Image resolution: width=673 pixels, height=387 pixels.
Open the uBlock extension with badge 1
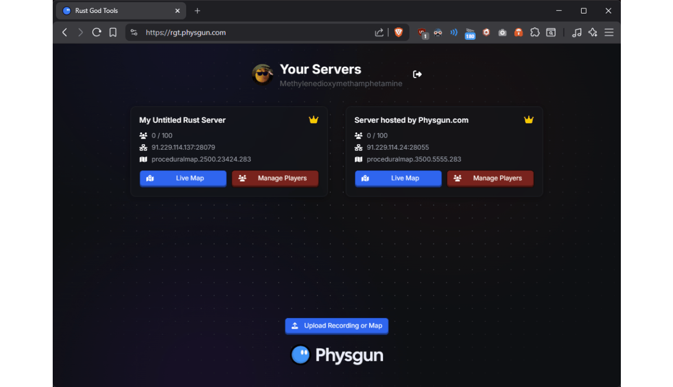point(422,33)
